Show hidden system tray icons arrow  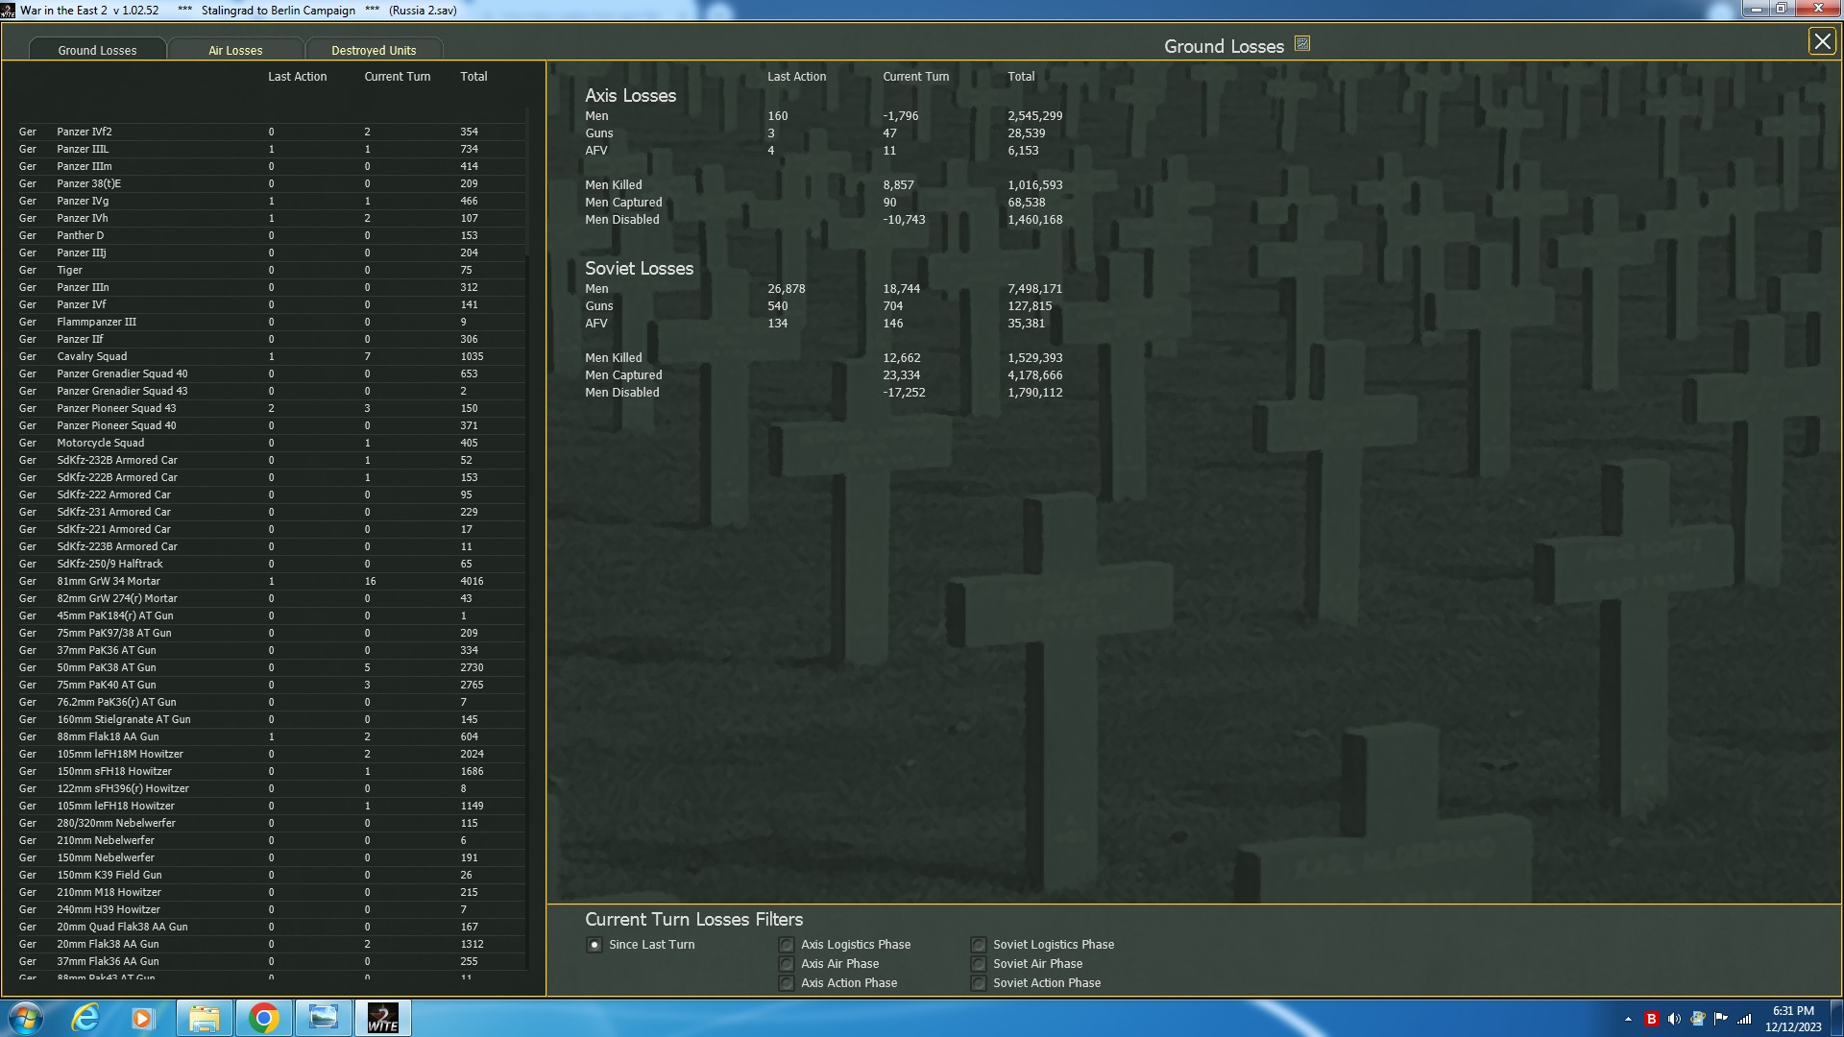pos(1628,1019)
